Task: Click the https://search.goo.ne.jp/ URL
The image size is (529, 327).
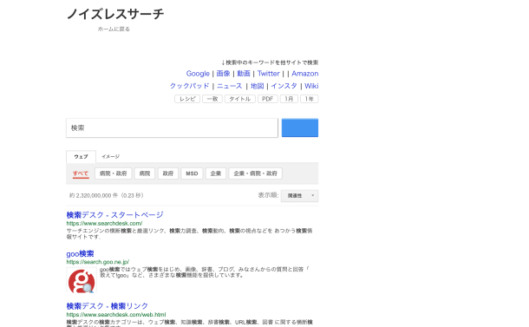Action: click(98, 262)
